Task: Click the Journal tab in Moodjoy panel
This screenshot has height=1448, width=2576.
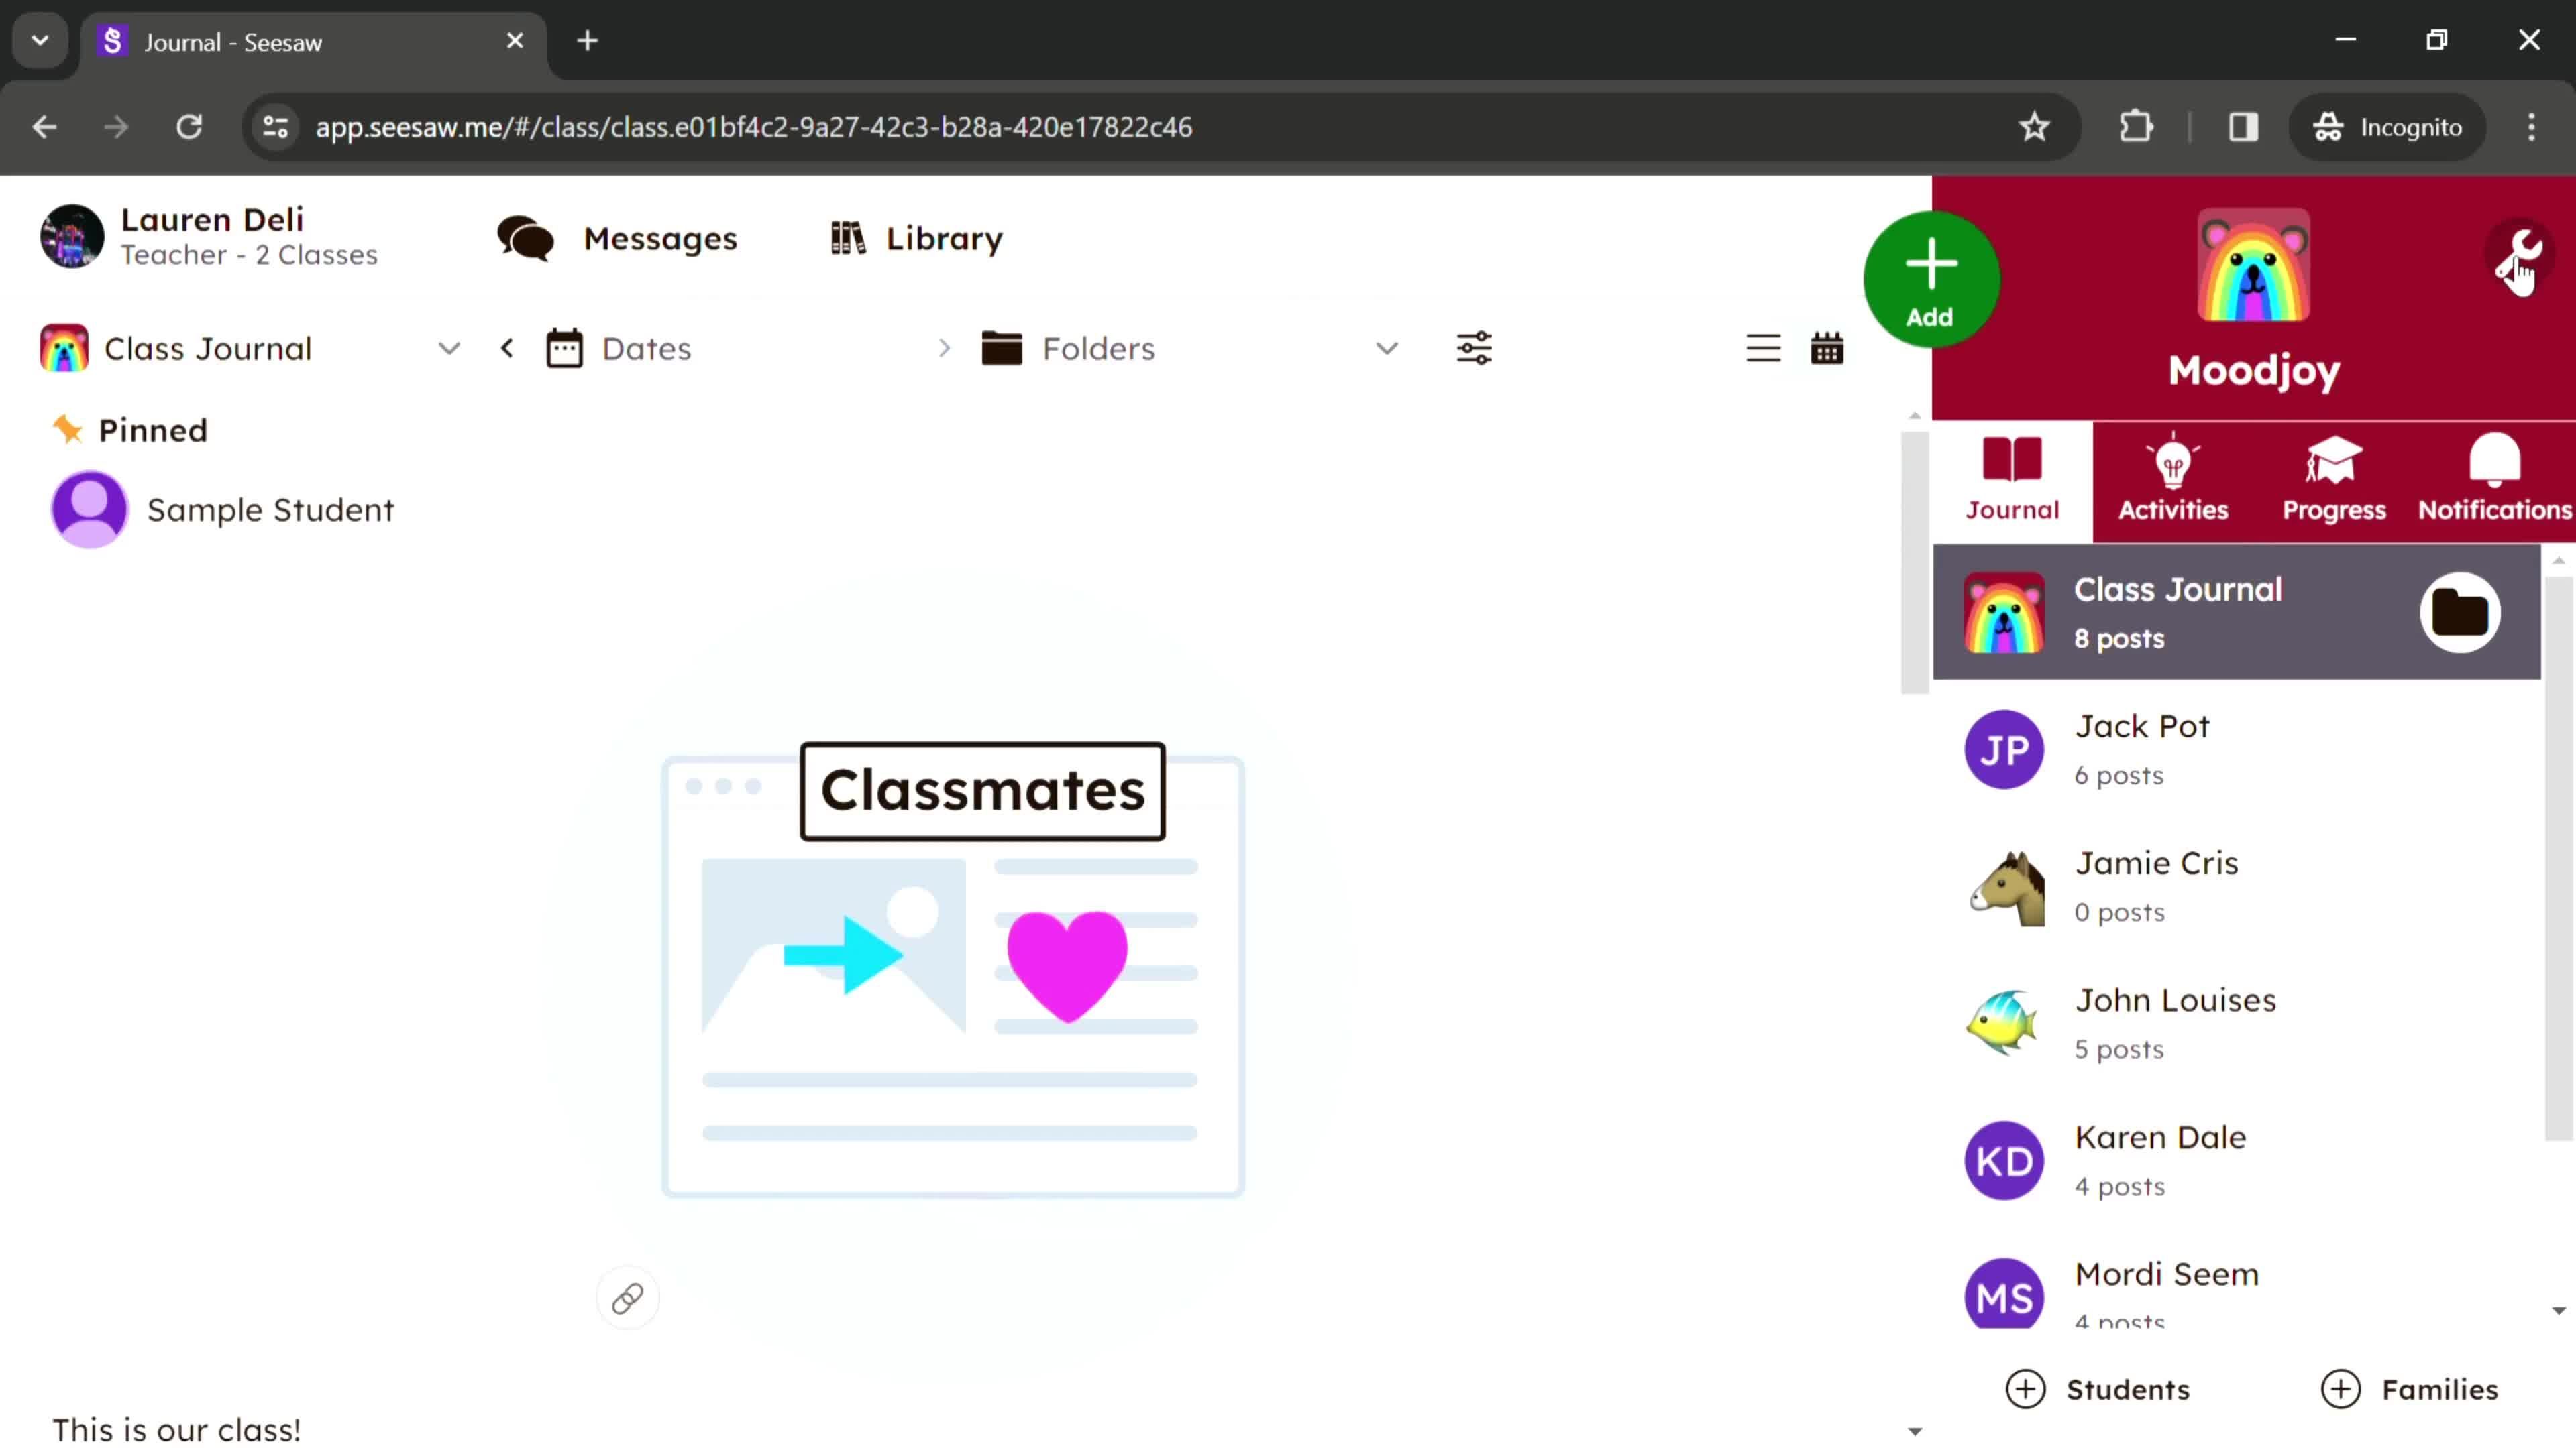Action: 2012,477
